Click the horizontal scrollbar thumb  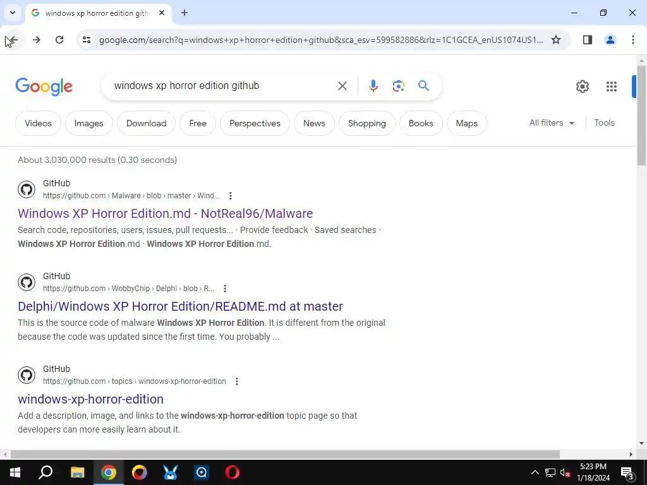click(285, 454)
